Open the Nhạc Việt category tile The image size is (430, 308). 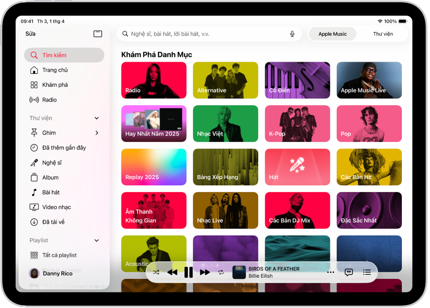pos(225,123)
